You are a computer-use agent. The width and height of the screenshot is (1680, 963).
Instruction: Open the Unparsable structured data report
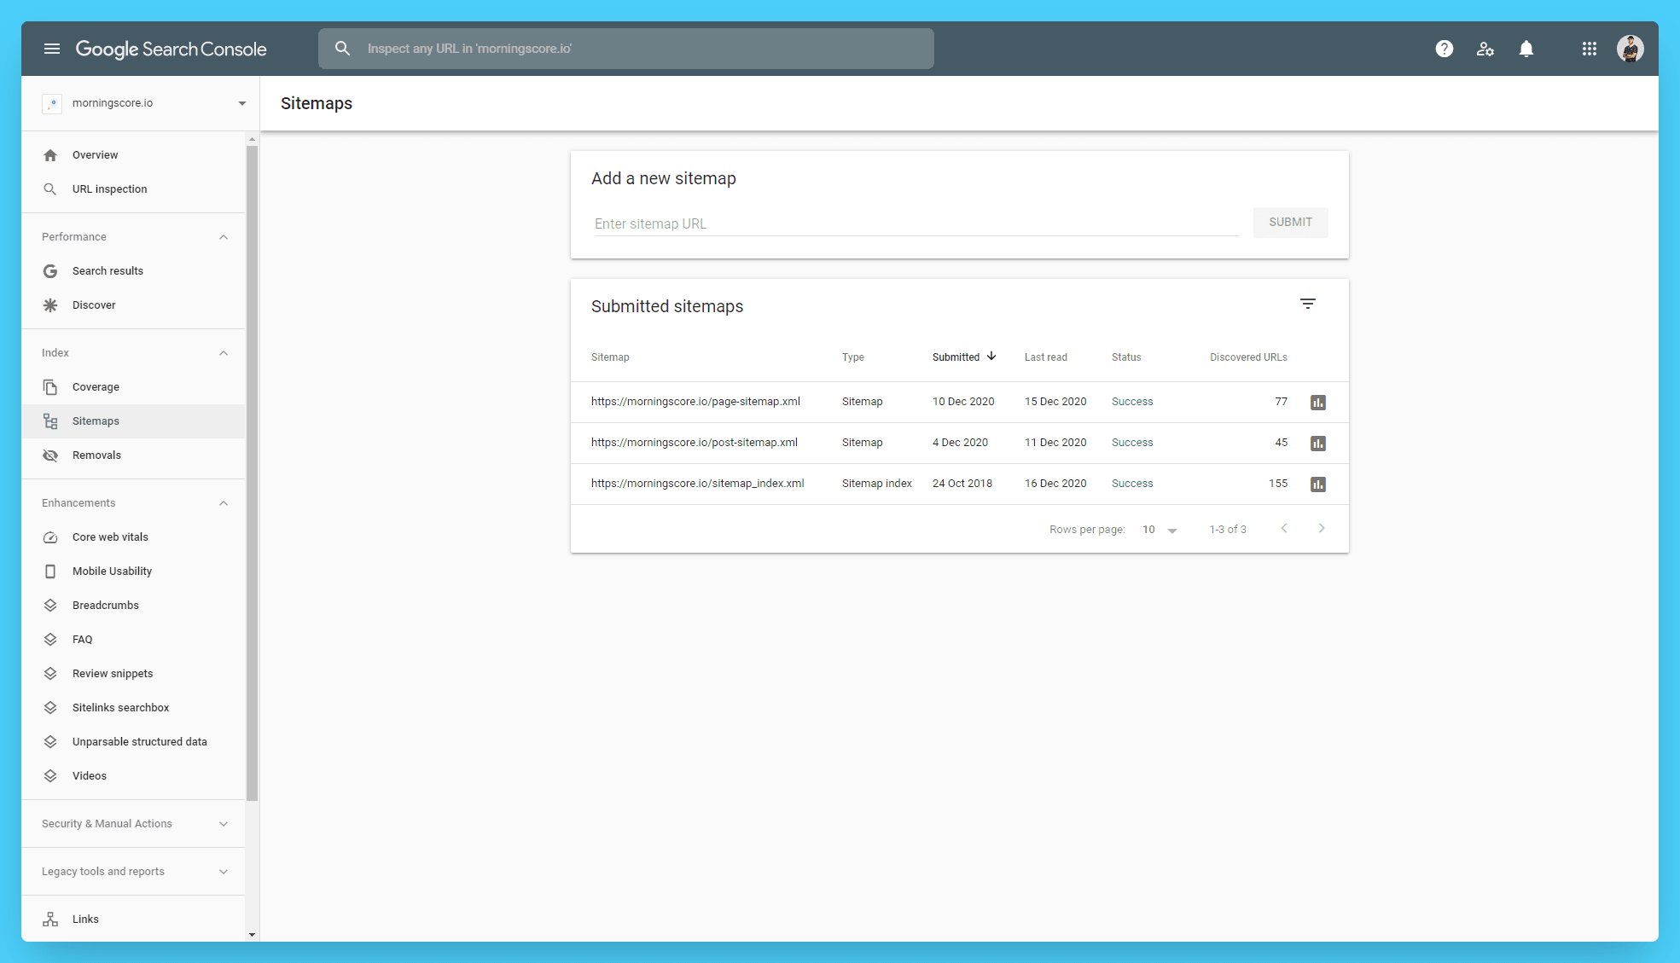pyautogui.click(x=133, y=742)
